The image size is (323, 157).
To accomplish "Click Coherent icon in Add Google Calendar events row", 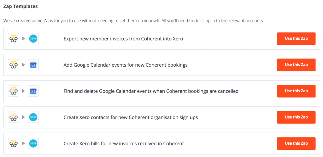I will (14, 65).
